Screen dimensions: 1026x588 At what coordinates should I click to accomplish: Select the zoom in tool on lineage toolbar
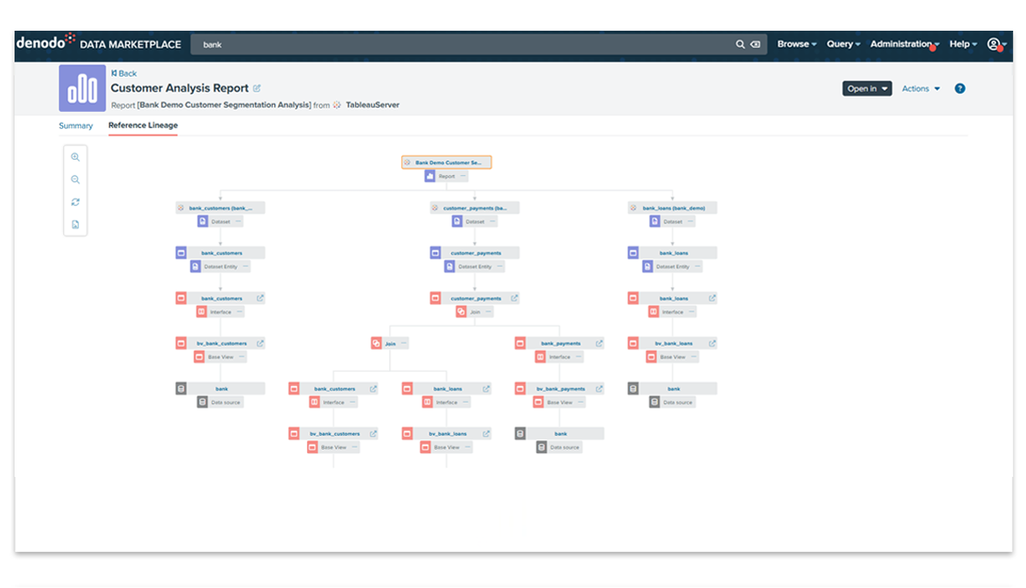point(75,156)
